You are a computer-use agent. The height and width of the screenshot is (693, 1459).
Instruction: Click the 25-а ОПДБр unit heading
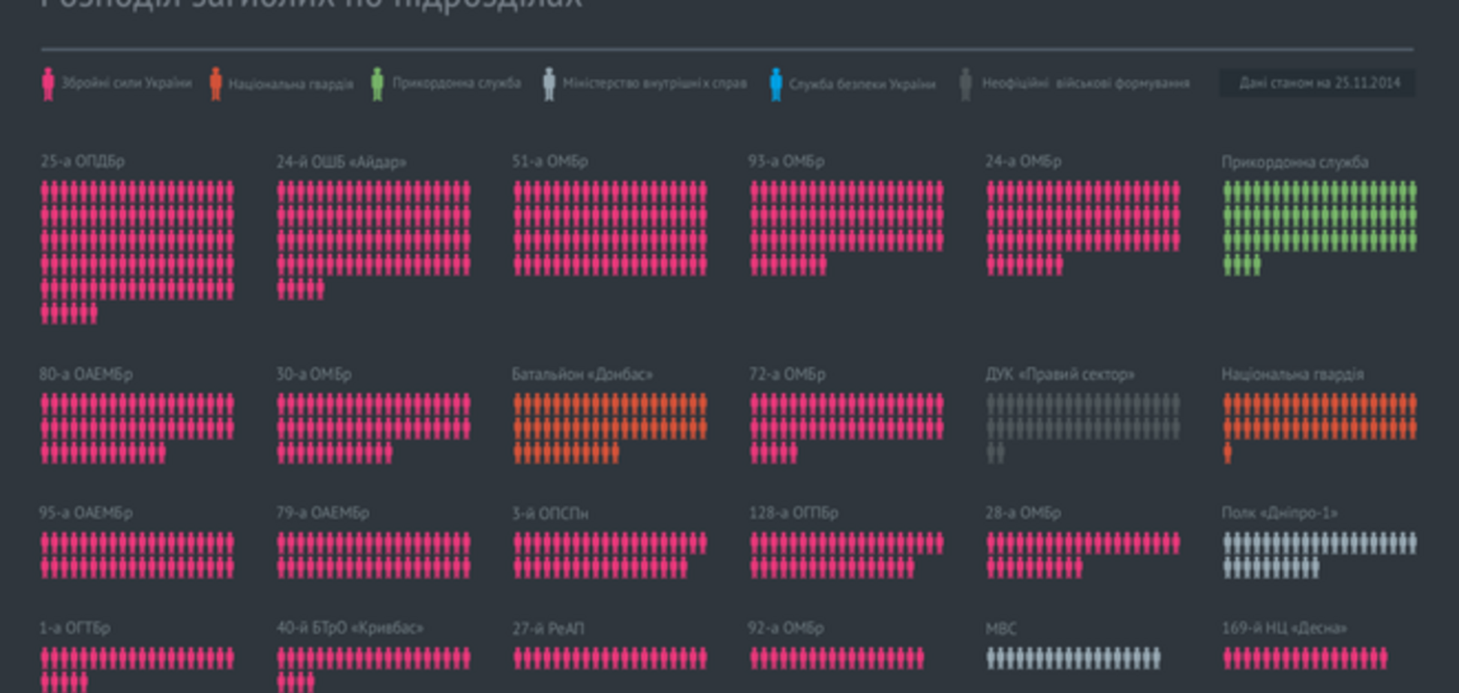[83, 161]
